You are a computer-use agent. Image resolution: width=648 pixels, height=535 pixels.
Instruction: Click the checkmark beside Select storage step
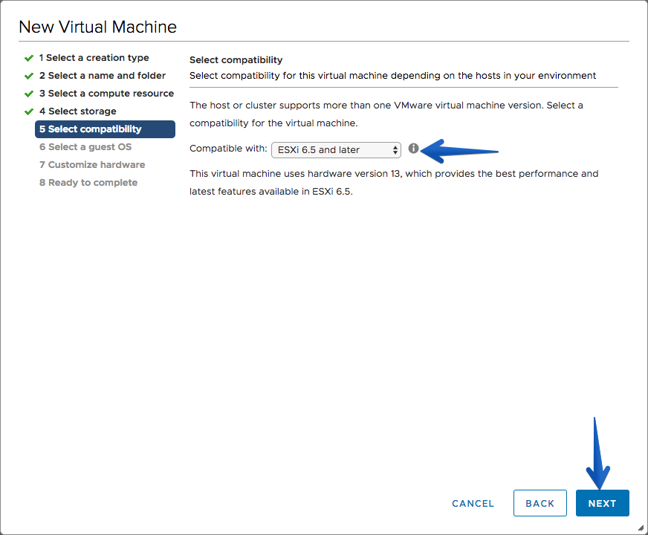click(29, 111)
